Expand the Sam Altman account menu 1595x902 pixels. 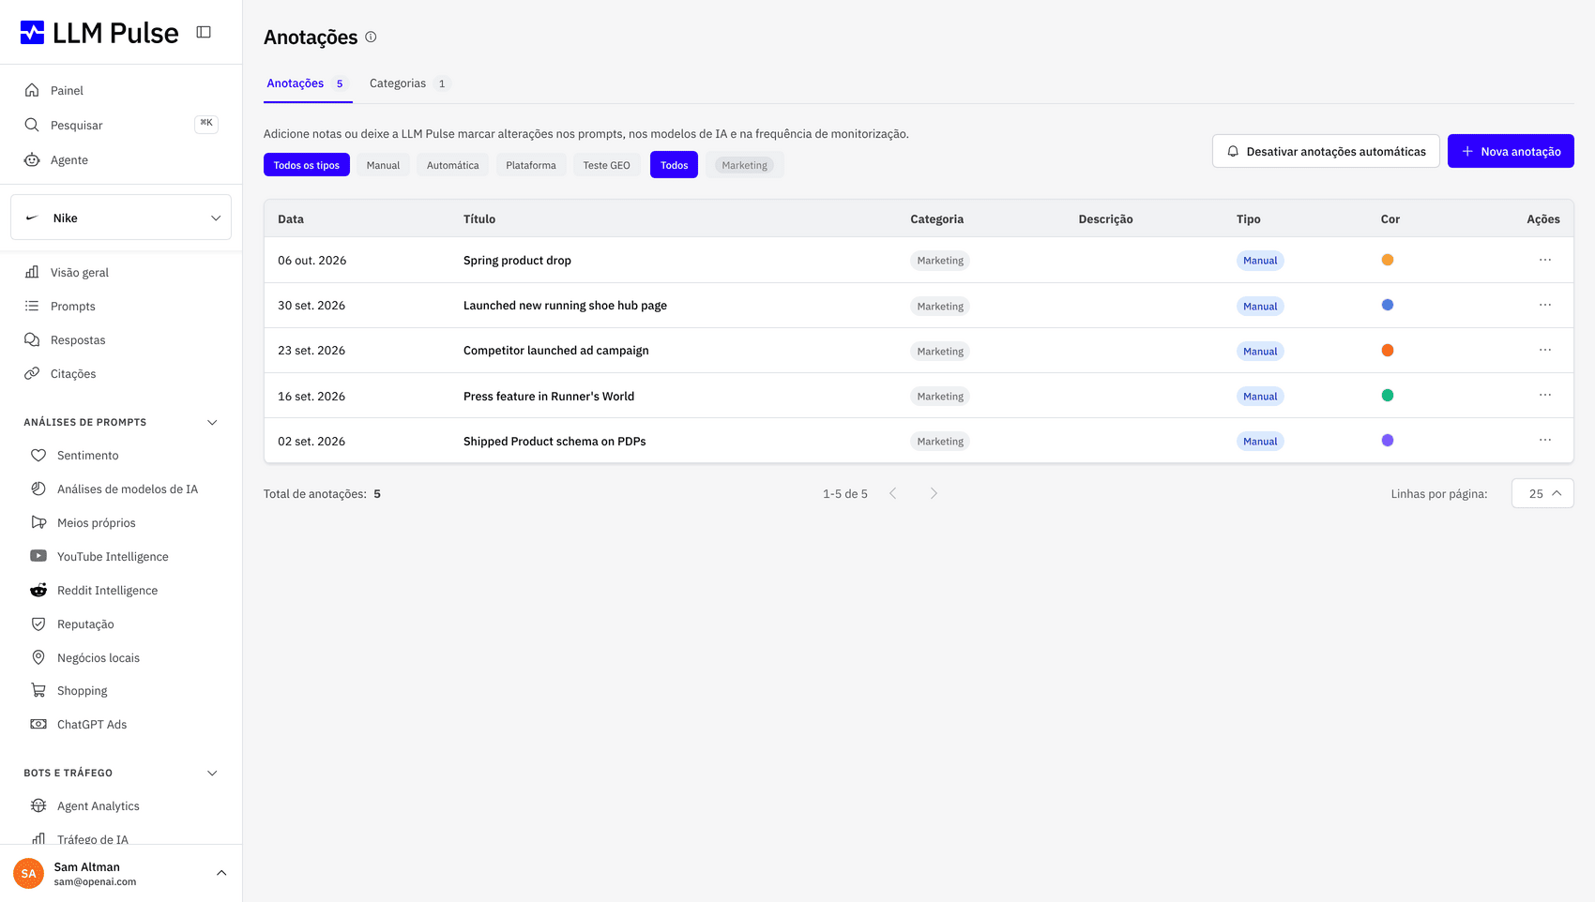221,873
